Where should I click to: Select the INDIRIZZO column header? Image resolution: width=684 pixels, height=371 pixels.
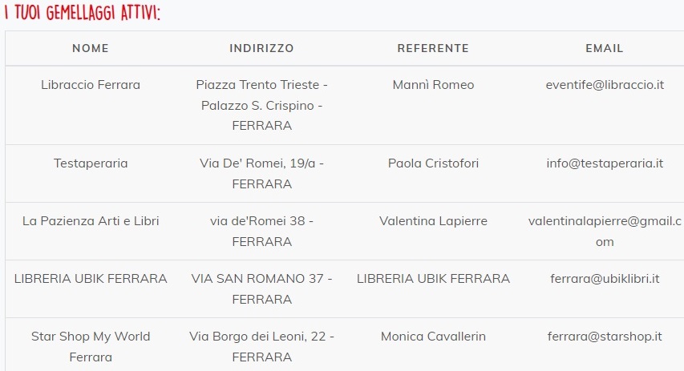[261, 48]
